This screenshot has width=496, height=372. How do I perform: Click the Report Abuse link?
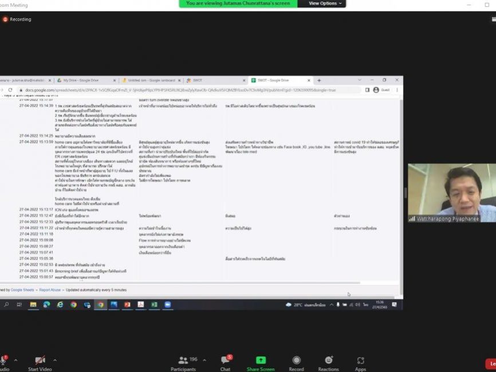point(50,290)
